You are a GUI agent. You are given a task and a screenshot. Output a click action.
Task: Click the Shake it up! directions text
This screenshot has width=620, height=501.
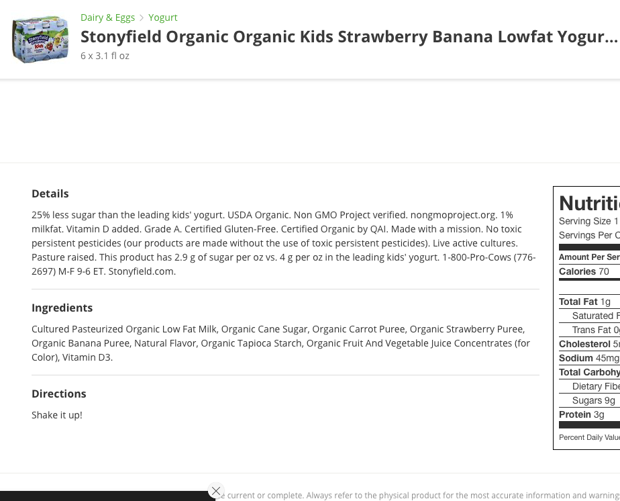57,415
